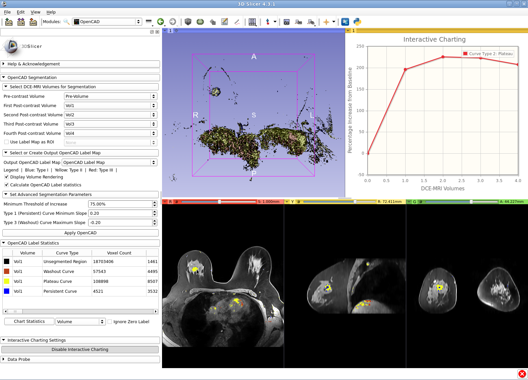Image resolution: width=528 pixels, height=380 pixels.
Task: Check the Ignore Zero Label box
Action: coord(110,322)
